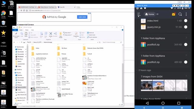Select the jquery.min.js radio circle
The image size is (194, 109).
186,27
